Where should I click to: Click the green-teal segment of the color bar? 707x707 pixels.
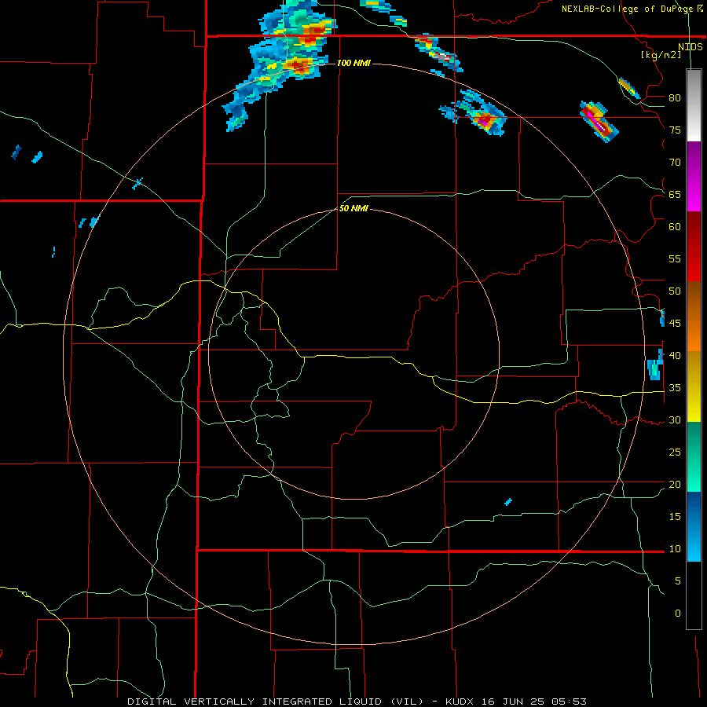pos(694,456)
